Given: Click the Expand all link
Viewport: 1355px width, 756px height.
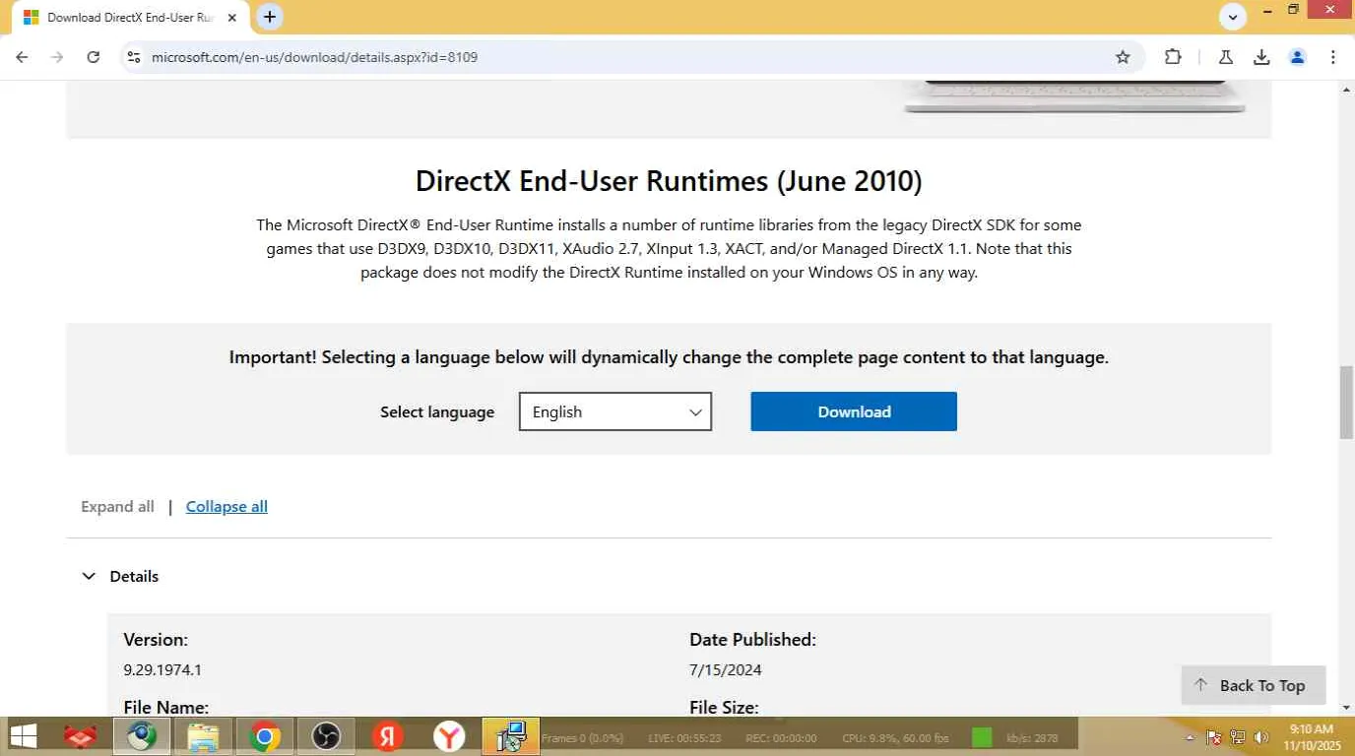Looking at the screenshot, I should [x=117, y=507].
